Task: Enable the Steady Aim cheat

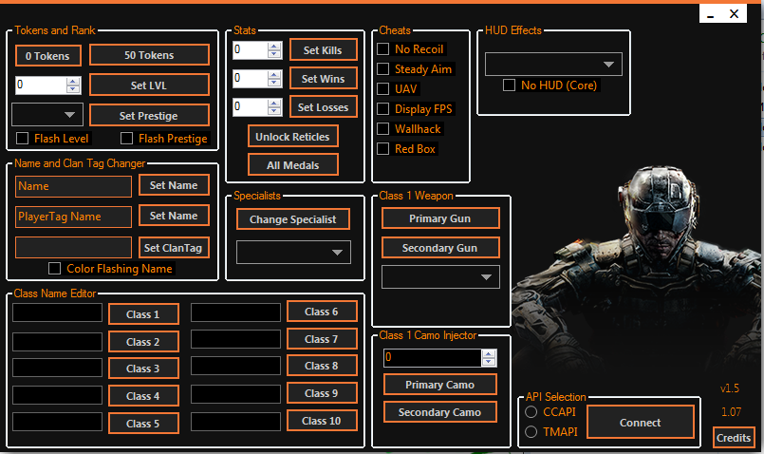Action: (383, 68)
